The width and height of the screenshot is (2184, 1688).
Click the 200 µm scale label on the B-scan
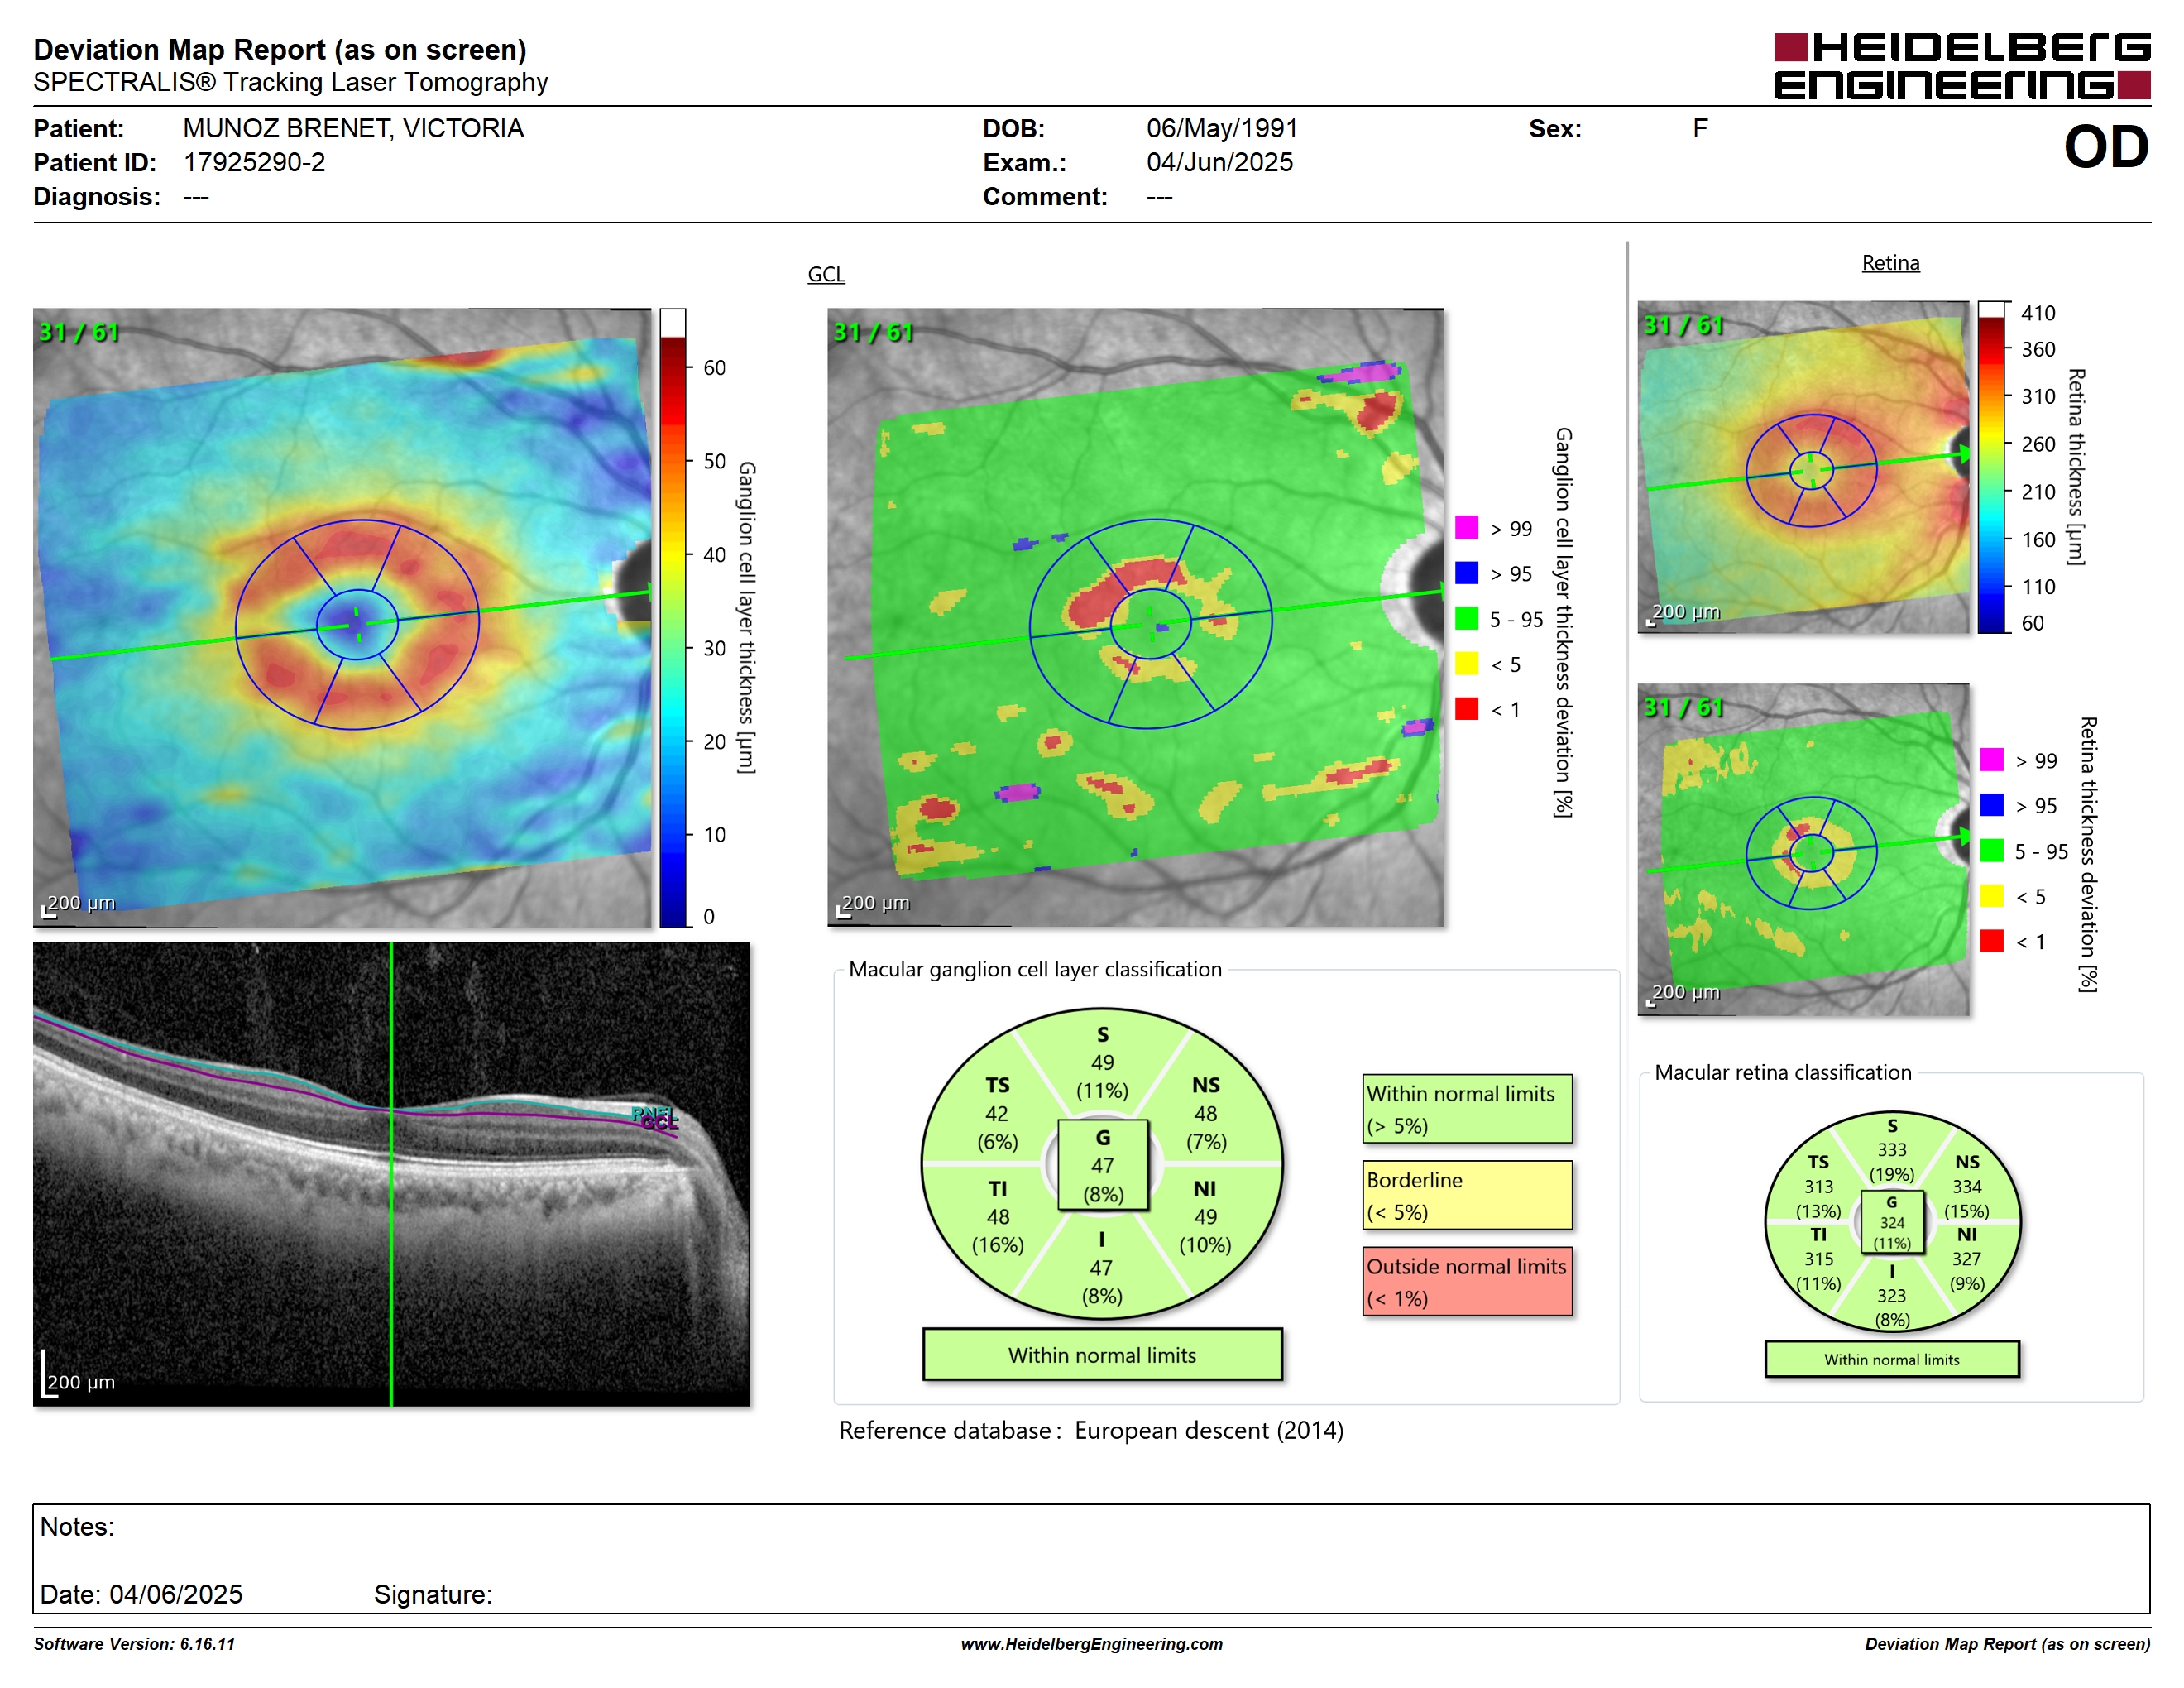coord(80,1382)
